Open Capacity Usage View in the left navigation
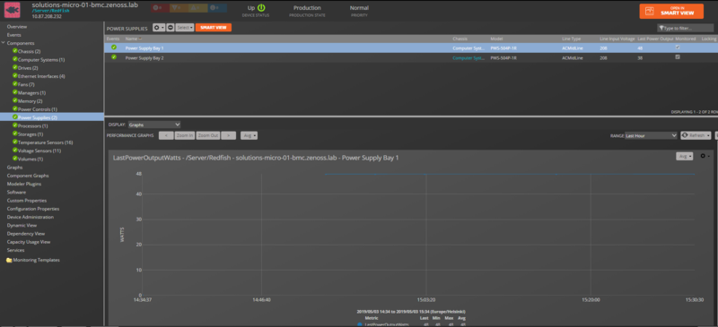 [x=29, y=242]
